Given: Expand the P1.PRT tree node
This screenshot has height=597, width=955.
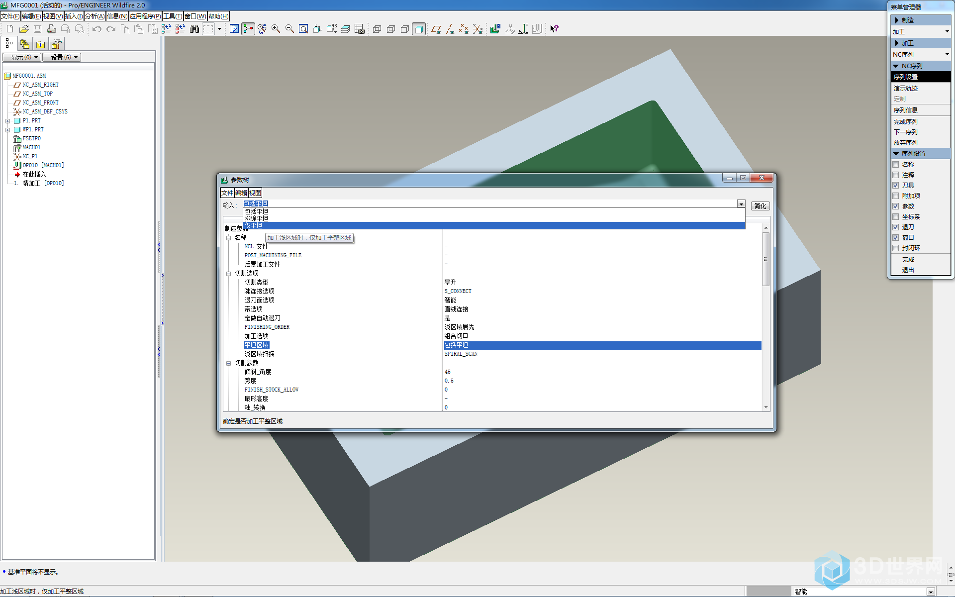Looking at the screenshot, I should [x=8, y=121].
